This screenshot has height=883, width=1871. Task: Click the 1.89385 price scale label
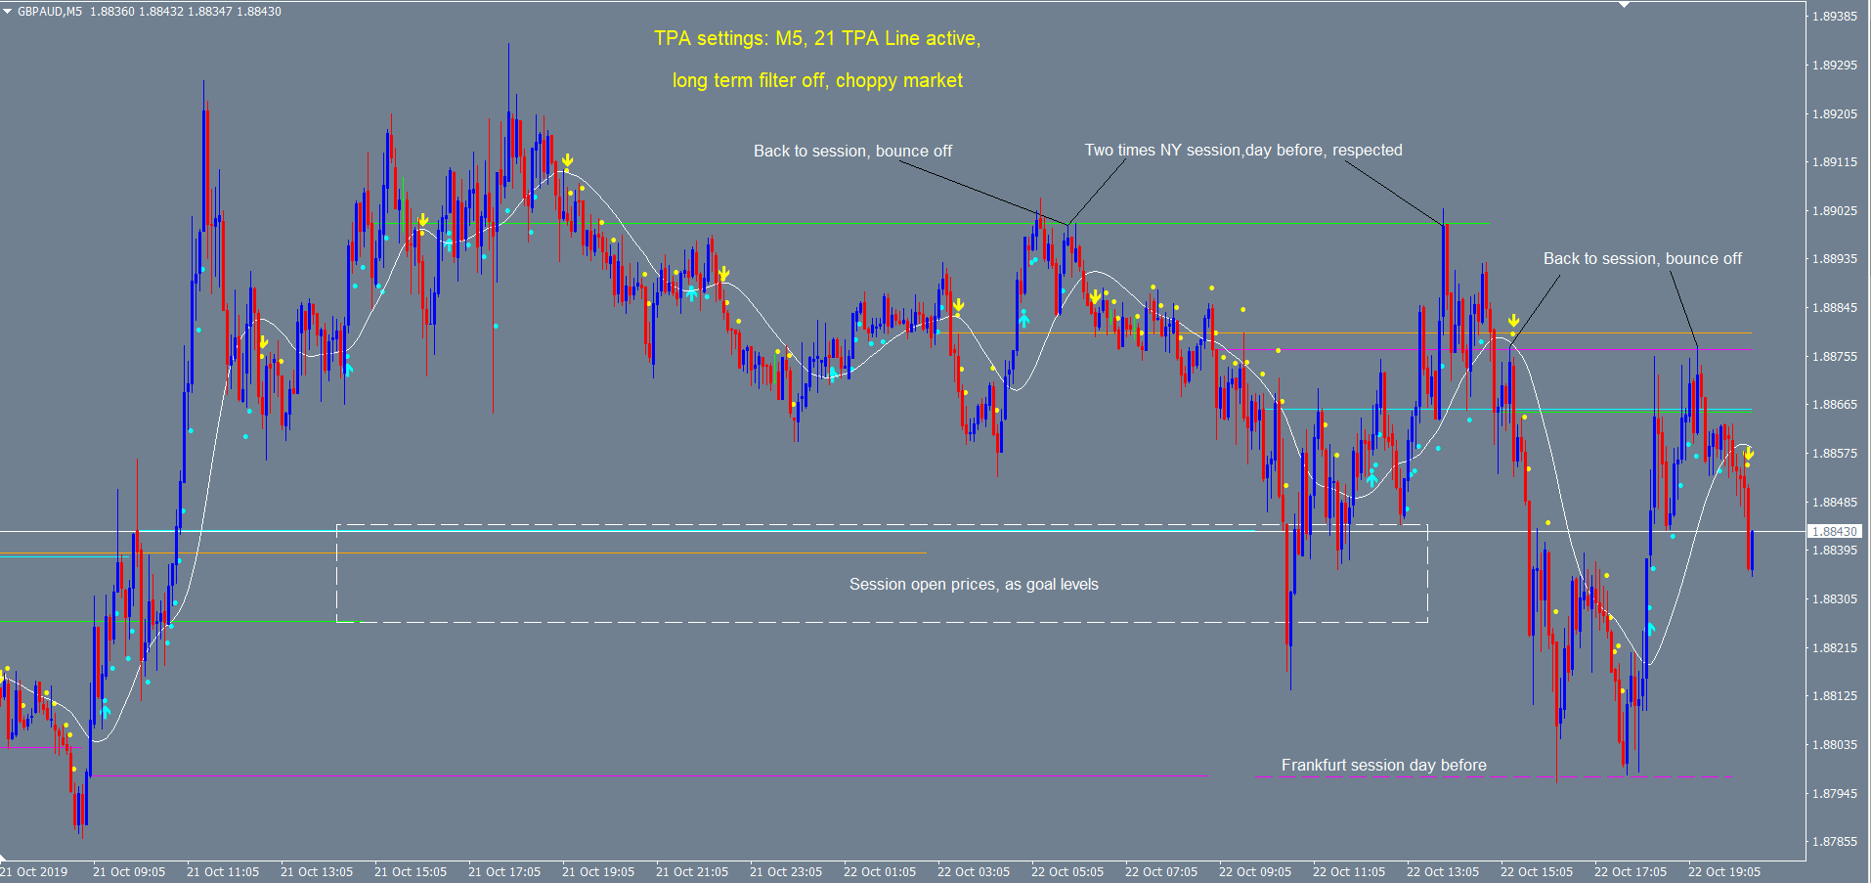click(1834, 17)
